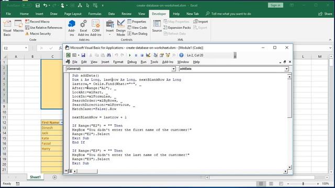Click the zoom slider handle
Screen dimensions: 335x188
coord(303,183)
